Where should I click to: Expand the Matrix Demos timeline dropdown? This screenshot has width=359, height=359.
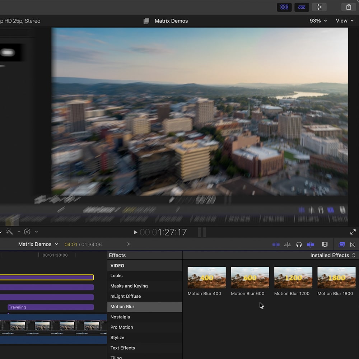point(38,244)
